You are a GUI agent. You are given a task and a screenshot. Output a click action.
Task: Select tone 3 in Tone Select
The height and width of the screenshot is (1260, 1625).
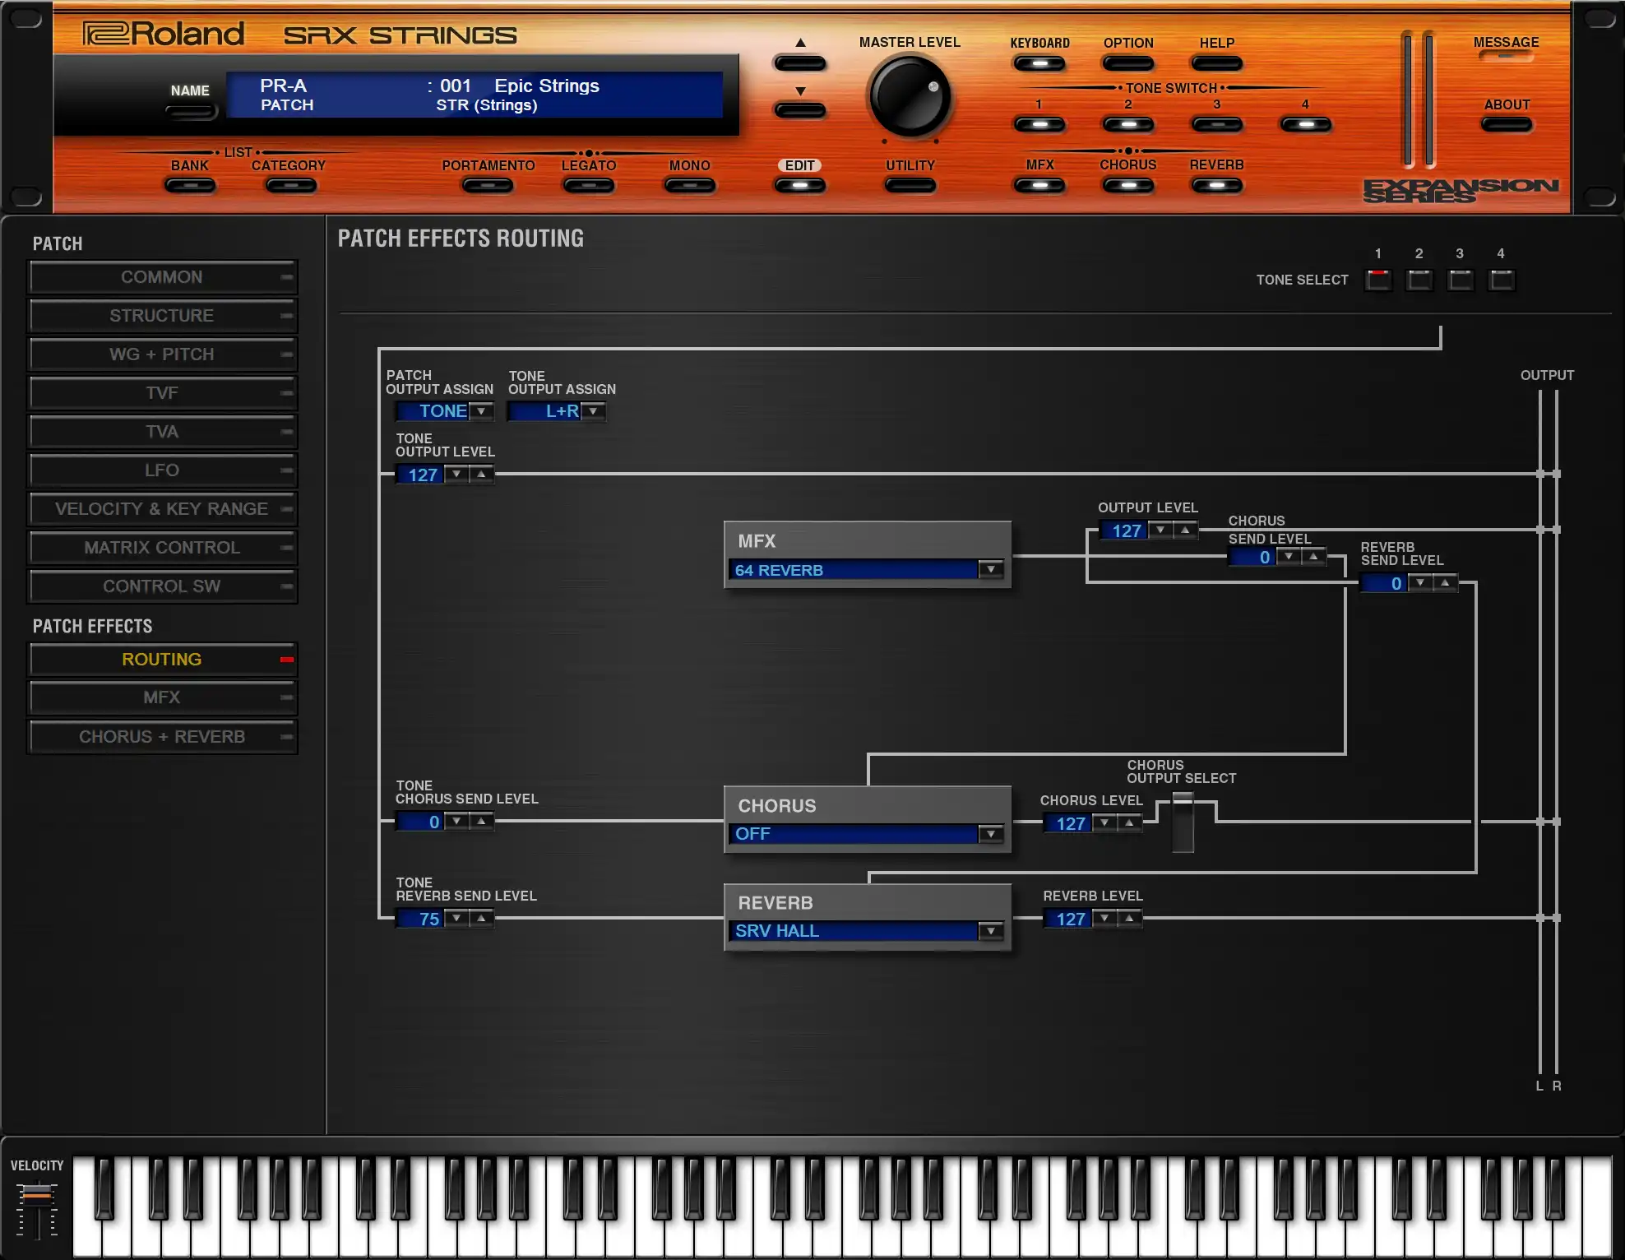[x=1460, y=280]
